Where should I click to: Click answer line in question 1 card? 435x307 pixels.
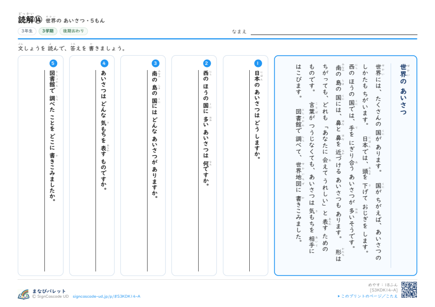click(x=249, y=171)
